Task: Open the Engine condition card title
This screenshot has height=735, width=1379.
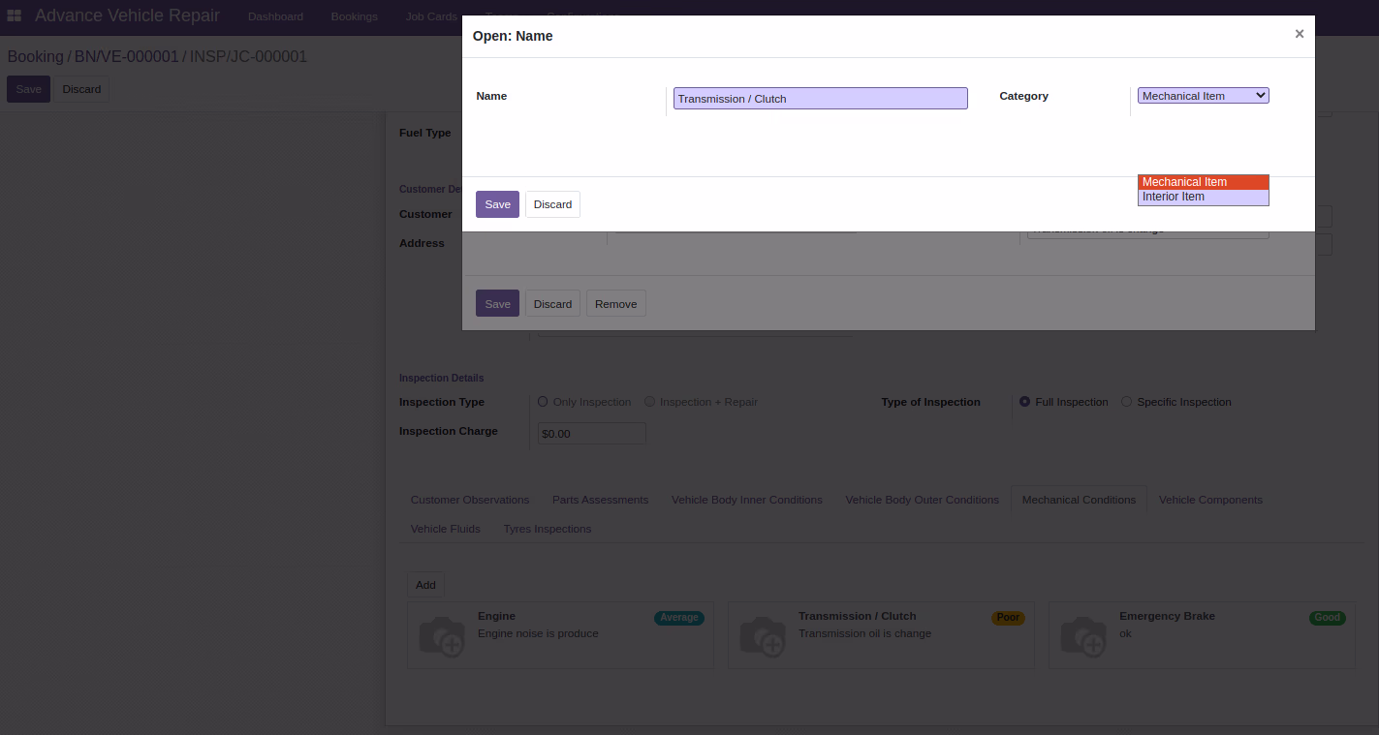Action: click(x=496, y=616)
